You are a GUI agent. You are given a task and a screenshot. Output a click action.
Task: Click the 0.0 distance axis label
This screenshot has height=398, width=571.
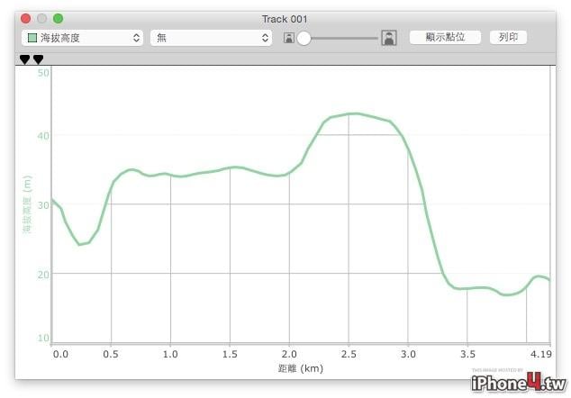pyautogui.click(x=60, y=354)
